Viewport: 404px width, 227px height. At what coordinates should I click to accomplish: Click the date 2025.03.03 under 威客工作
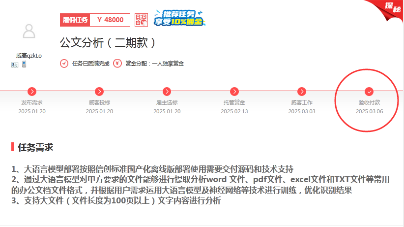(302, 111)
